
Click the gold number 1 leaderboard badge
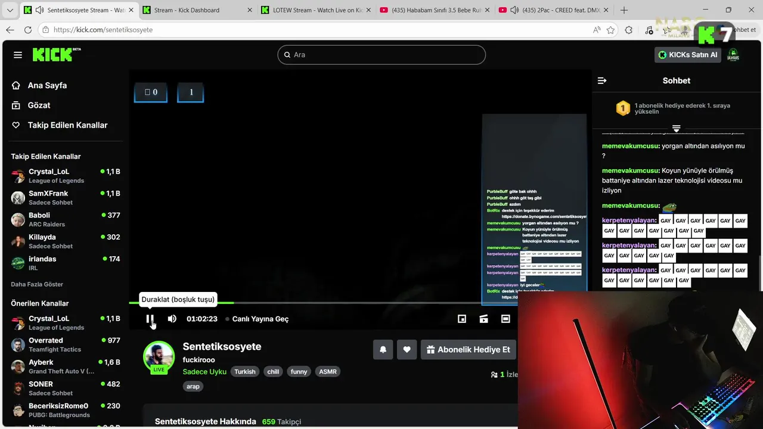(623, 108)
